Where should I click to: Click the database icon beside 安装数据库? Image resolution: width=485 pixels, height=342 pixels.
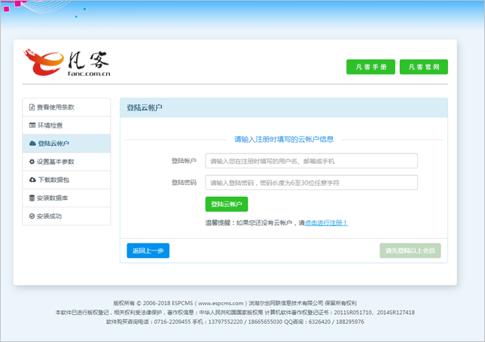pyautogui.click(x=32, y=198)
